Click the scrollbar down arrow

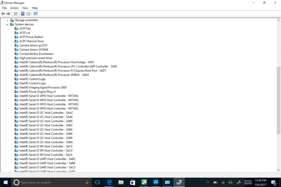point(278,170)
